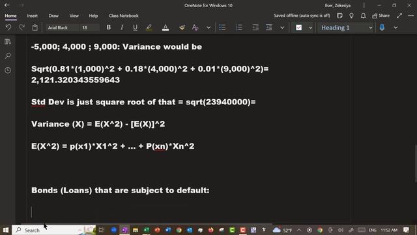This screenshot has height=235, width=417.
Task: Toggle bold formatting
Action: point(109,27)
